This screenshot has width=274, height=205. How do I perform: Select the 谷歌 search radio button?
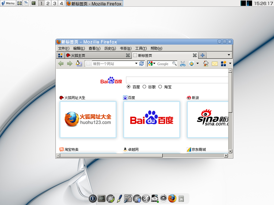click(x=144, y=87)
